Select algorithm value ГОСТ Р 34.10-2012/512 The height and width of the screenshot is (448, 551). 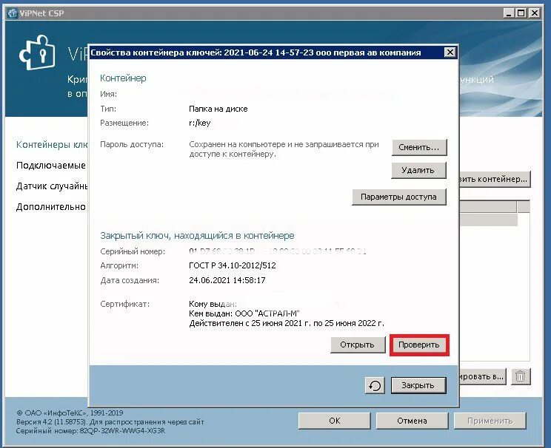click(x=233, y=265)
